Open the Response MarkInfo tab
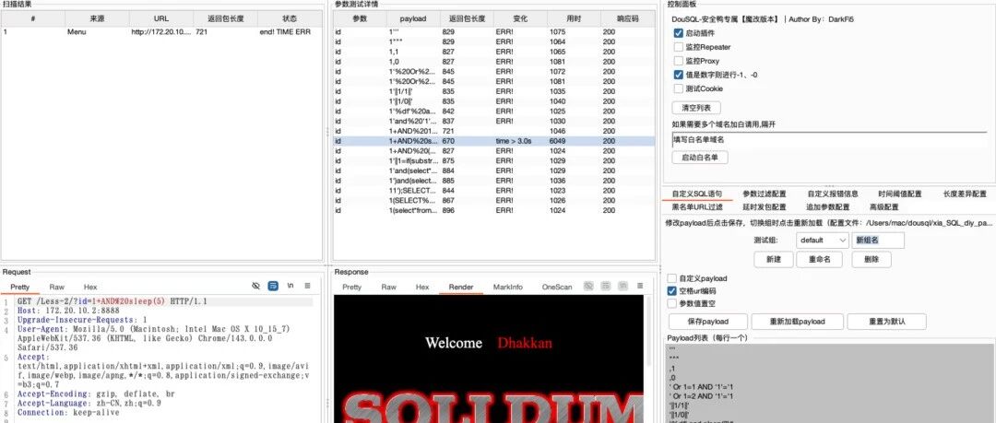This screenshot has height=423, width=996. coord(507,288)
